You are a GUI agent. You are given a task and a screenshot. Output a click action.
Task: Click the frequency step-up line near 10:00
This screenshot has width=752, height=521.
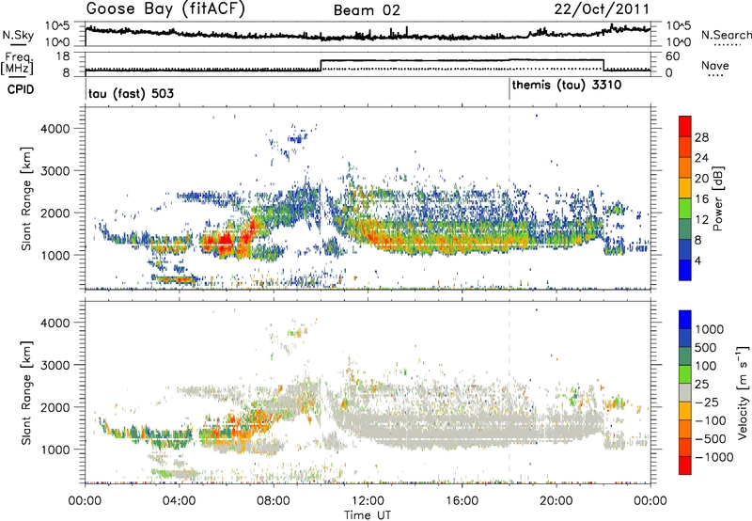tap(321, 65)
